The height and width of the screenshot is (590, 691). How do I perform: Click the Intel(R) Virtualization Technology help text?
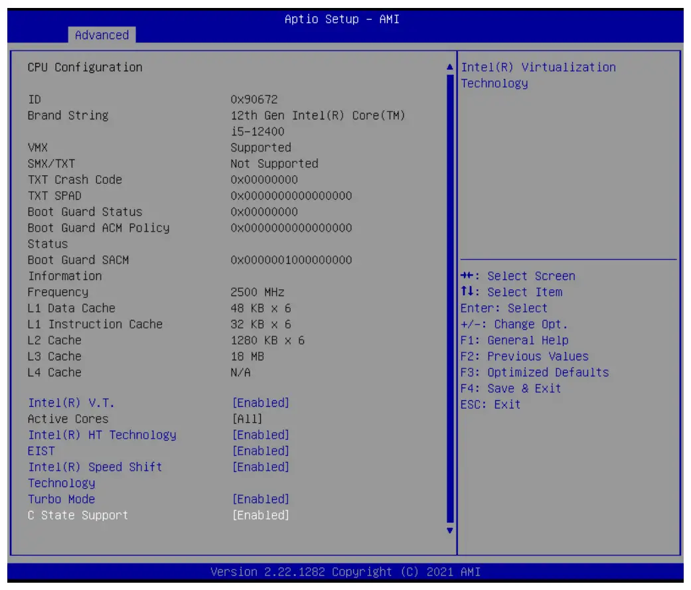click(538, 76)
